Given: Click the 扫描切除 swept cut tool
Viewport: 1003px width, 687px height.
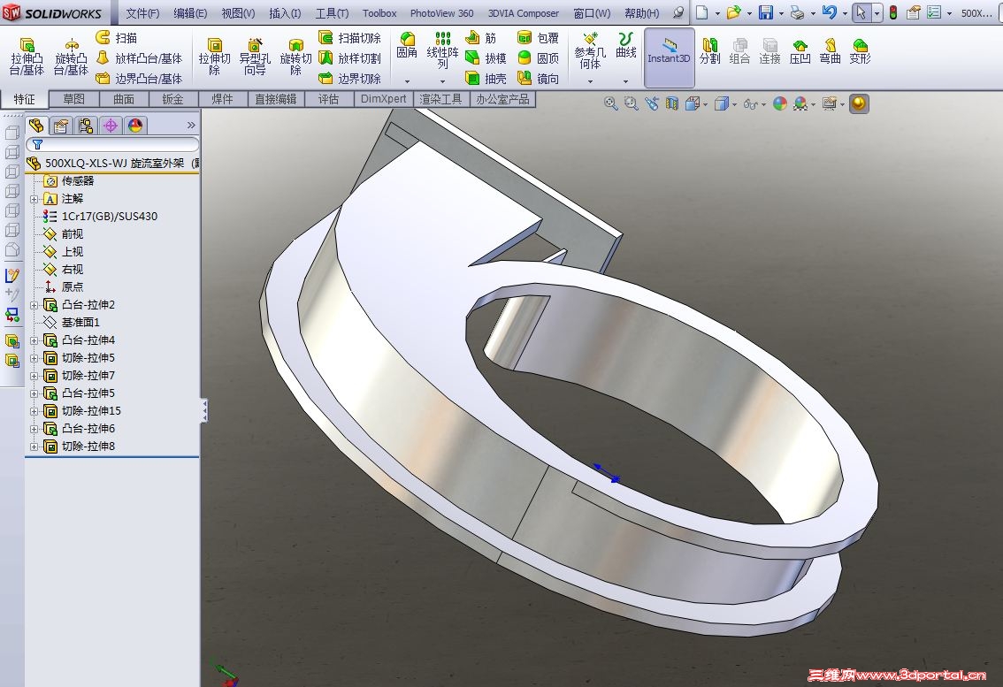Looking at the screenshot, I should click(350, 38).
